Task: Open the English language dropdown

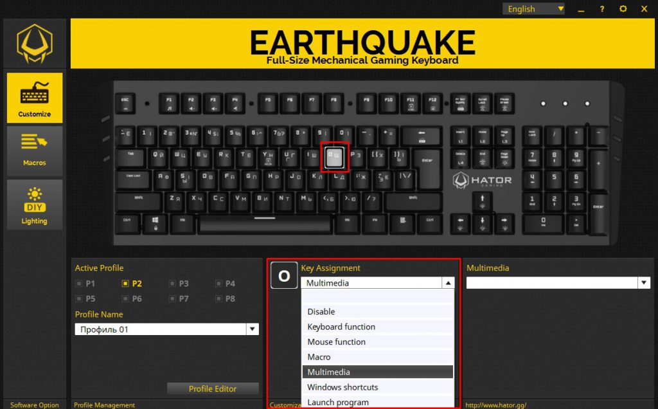Action: (x=533, y=9)
